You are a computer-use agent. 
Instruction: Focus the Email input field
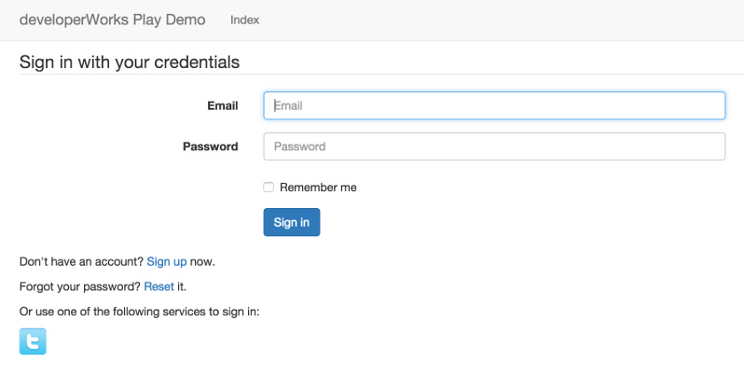tap(494, 105)
